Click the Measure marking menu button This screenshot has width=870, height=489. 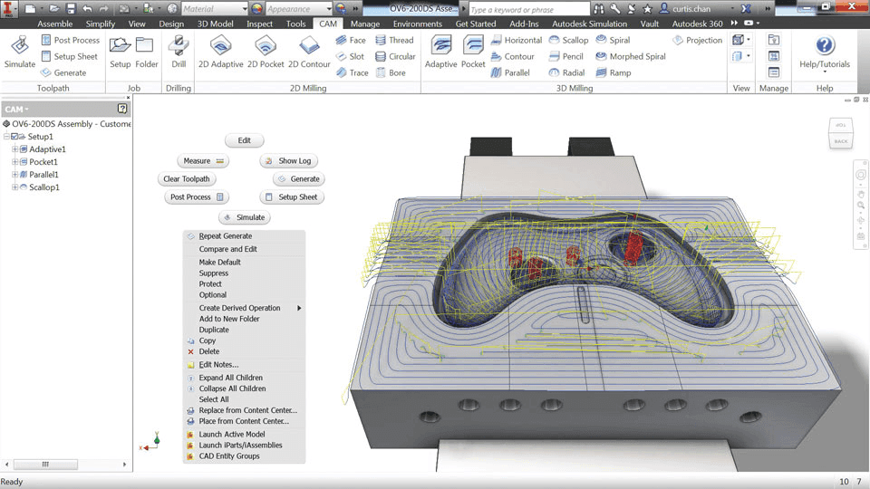(203, 161)
